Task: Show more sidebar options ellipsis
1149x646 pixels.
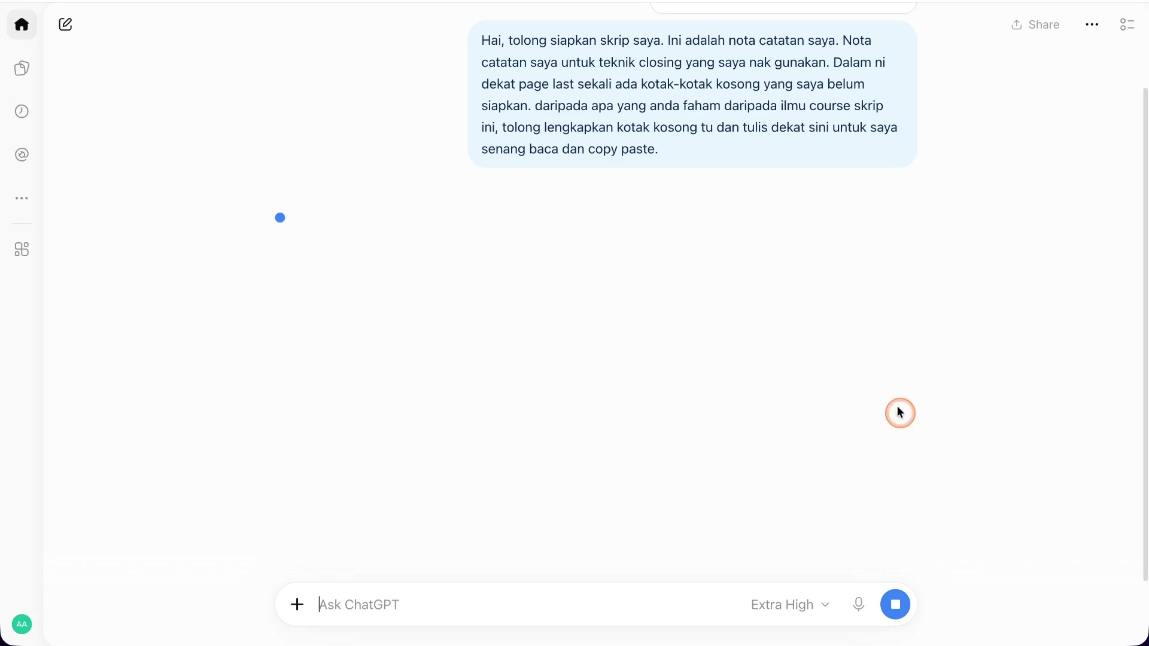Action: click(22, 198)
